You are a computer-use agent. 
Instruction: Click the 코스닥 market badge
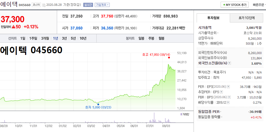(36, 5)
